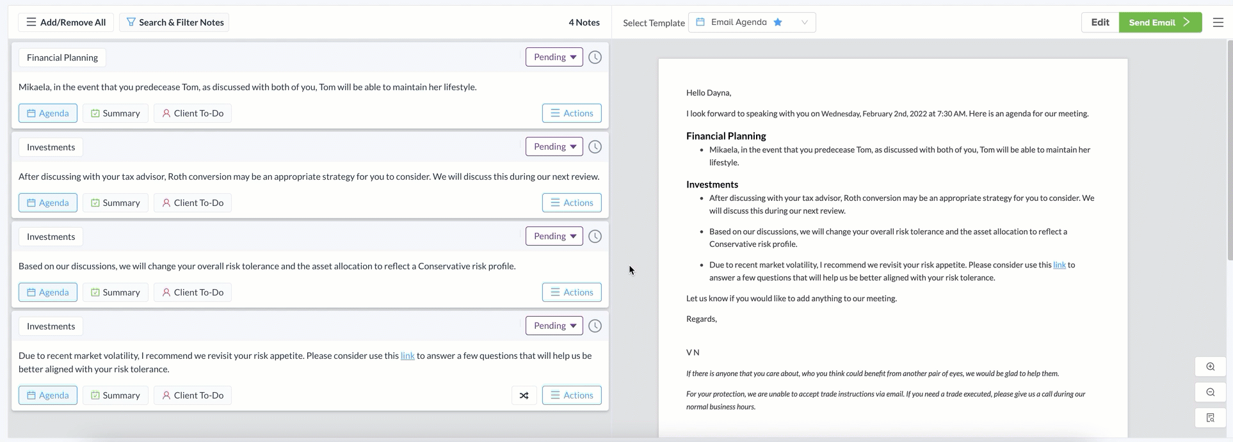Image resolution: width=1233 pixels, height=442 pixels.
Task: Open Actions menu for Financial Planning note
Action: (x=572, y=113)
